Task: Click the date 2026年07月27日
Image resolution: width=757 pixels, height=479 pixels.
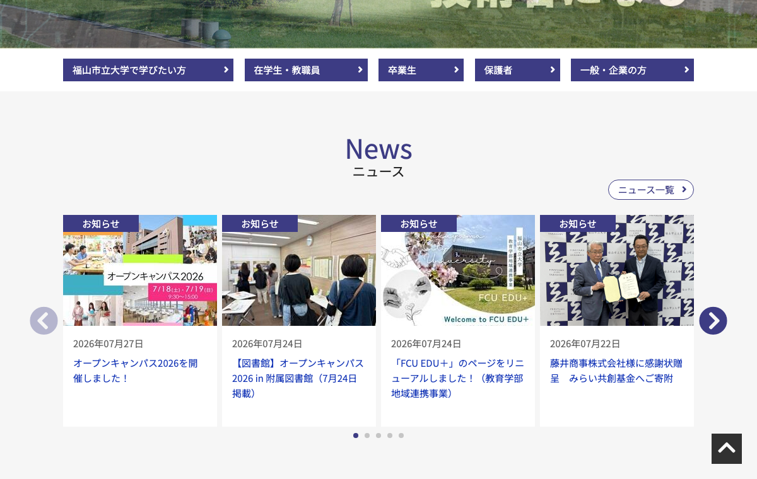Action: pos(108,343)
